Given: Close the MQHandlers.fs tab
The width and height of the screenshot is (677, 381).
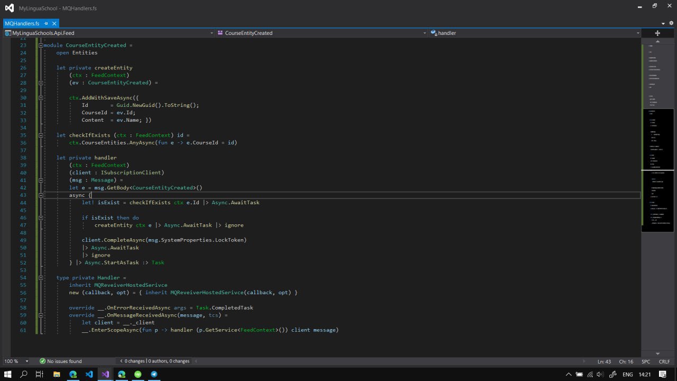Looking at the screenshot, I should tap(54, 24).
